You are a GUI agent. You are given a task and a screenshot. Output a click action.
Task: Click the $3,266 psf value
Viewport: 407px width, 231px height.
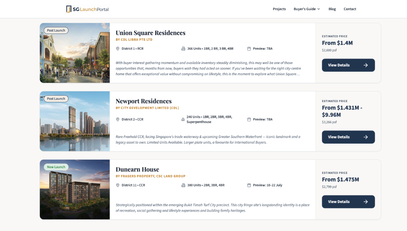(x=329, y=122)
